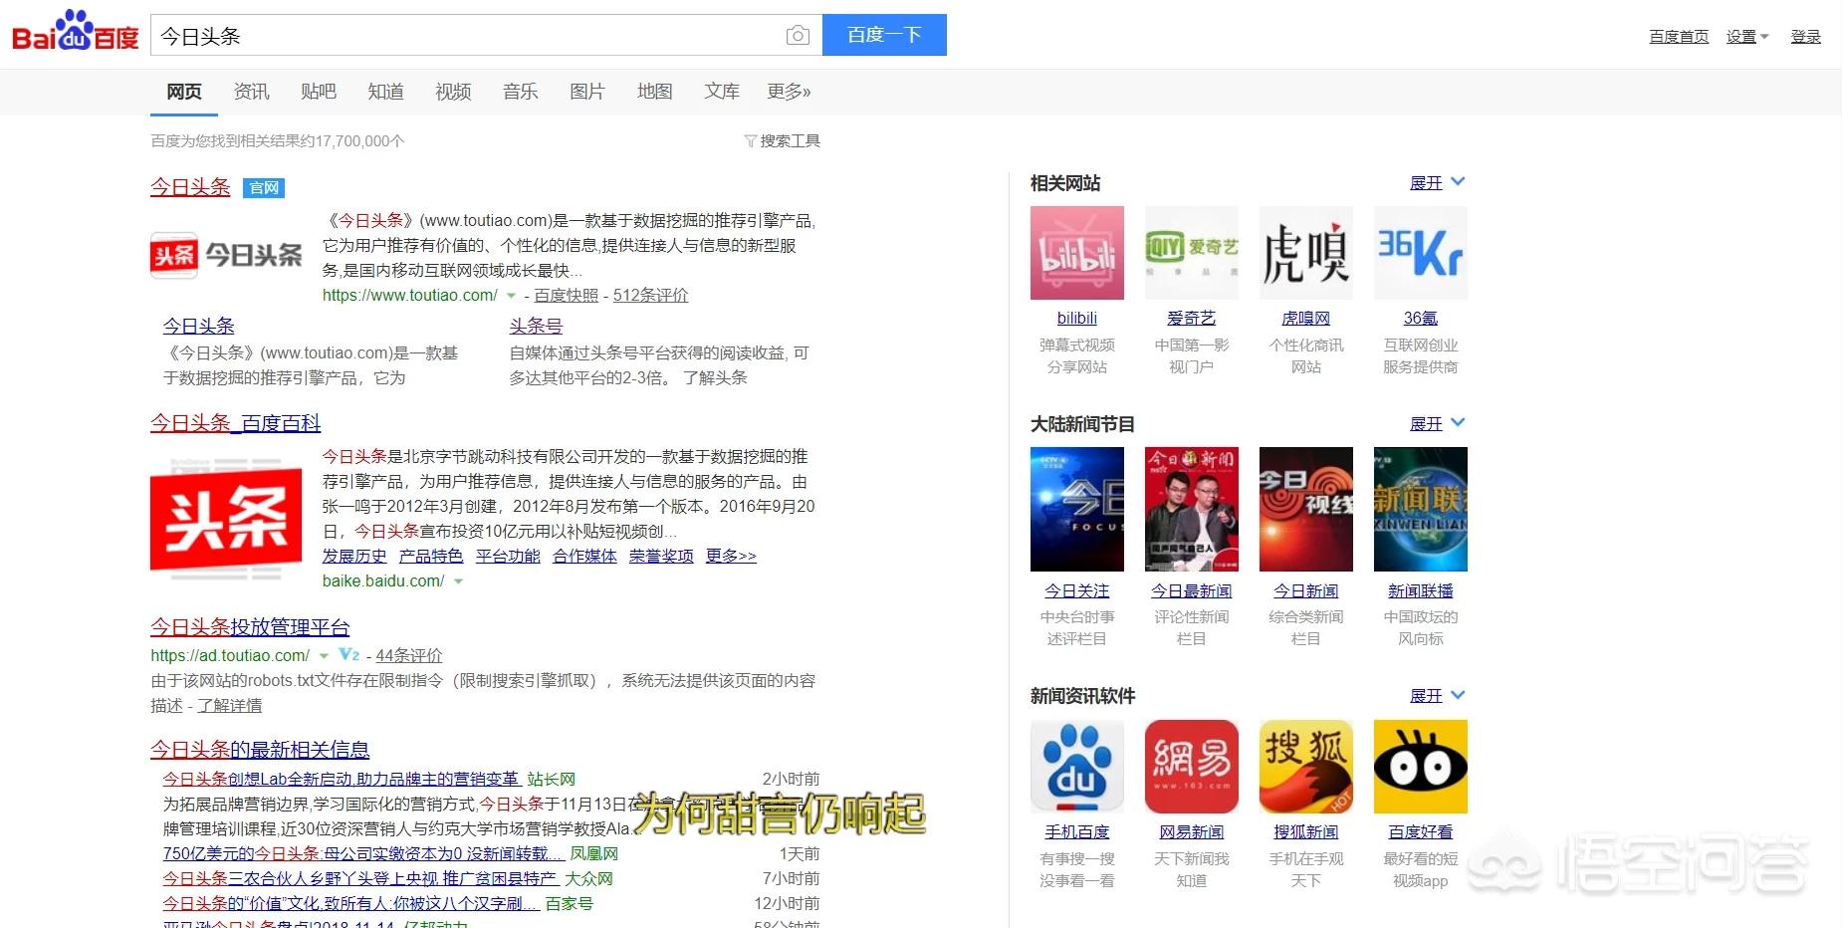Click the 发展历史 link
This screenshot has width=1842, height=928.
click(x=354, y=556)
